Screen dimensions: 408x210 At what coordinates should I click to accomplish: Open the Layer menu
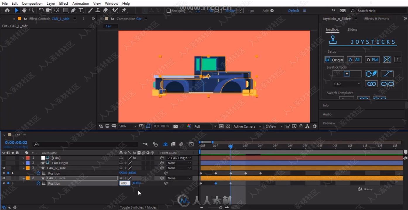[51, 3]
